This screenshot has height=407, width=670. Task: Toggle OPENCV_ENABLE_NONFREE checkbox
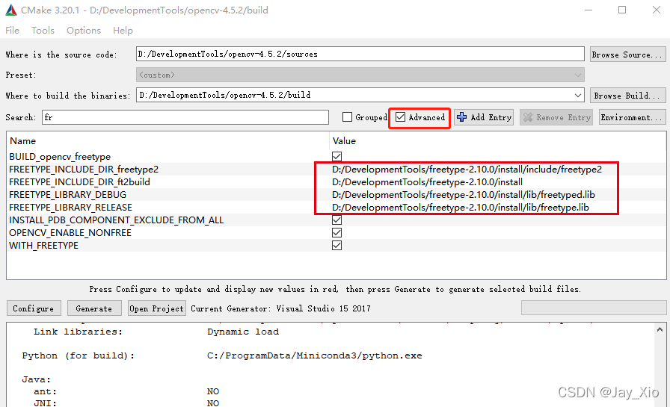336,233
